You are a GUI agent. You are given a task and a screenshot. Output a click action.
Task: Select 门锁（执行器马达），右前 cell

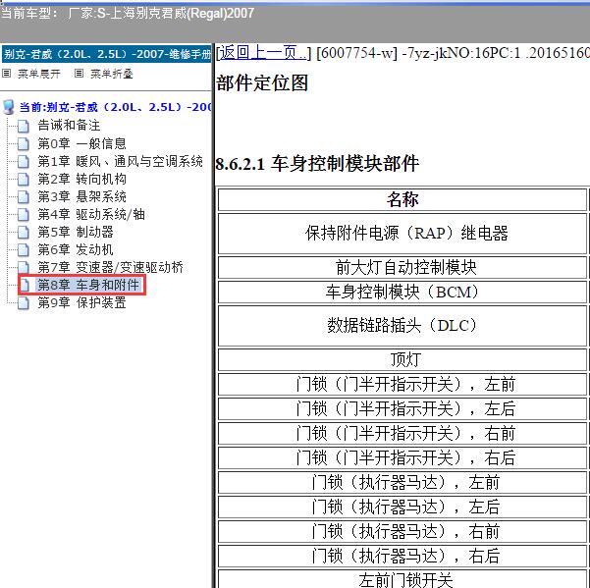(402, 531)
